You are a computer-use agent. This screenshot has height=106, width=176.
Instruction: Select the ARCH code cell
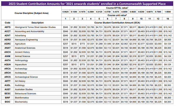click(x=8, y=73)
